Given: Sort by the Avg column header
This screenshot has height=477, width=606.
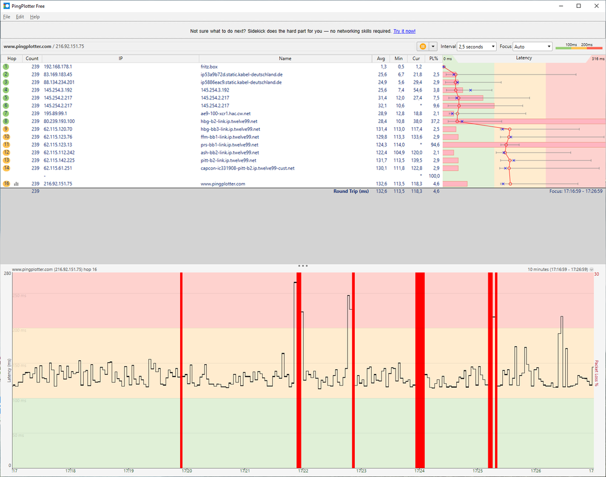Looking at the screenshot, I should (382, 58).
